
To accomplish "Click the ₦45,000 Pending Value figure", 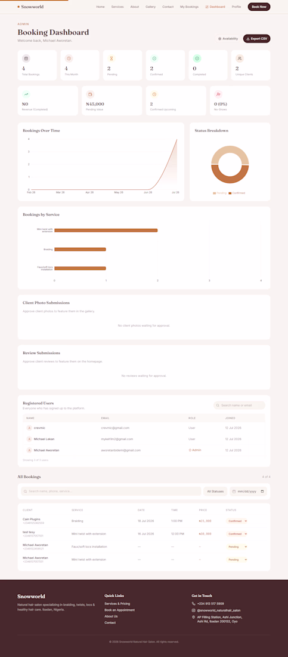I will tap(95, 104).
